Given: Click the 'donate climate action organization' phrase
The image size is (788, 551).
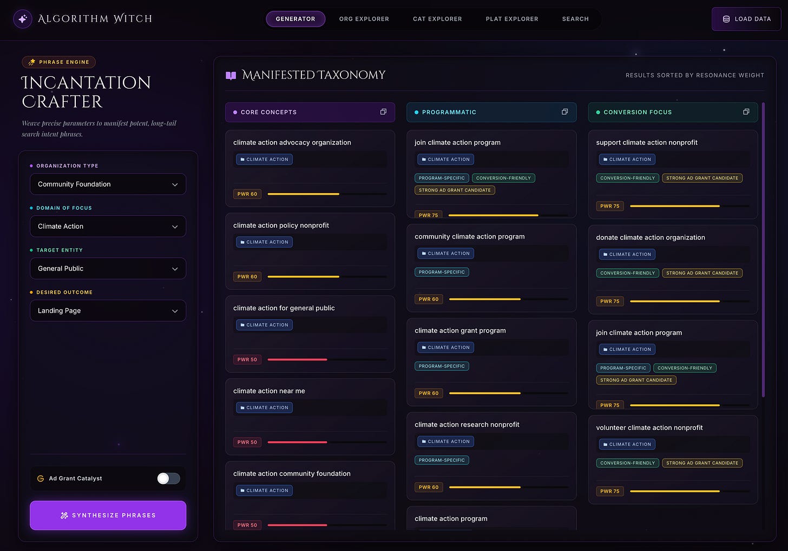Looking at the screenshot, I should pos(651,238).
